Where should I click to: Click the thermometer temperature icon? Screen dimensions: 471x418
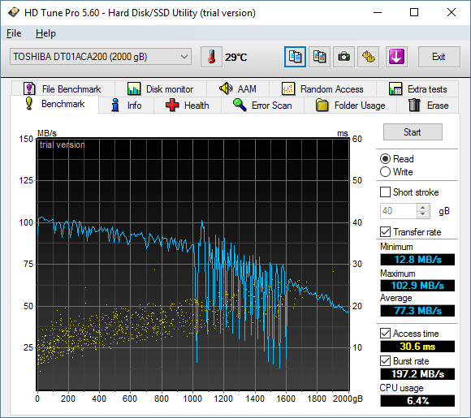click(211, 57)
